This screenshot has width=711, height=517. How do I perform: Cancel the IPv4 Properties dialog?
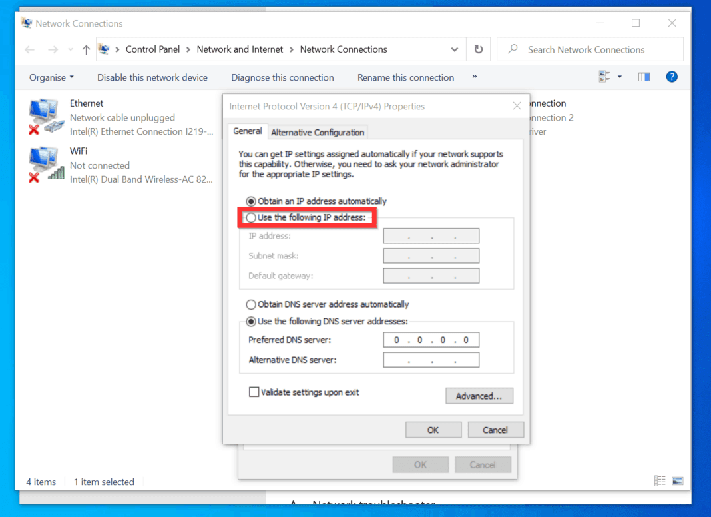(495, 430)
